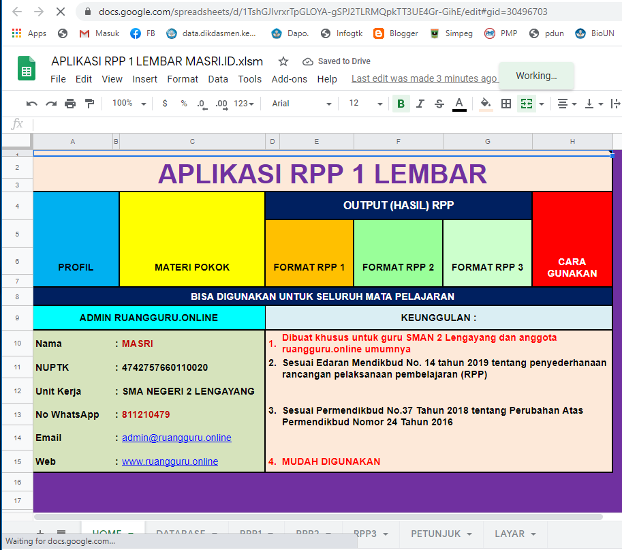The width and height of the screenshot is (622, 550).
Task: Click the www.ruangguru.online link
Action: click(x=170, y=461)
